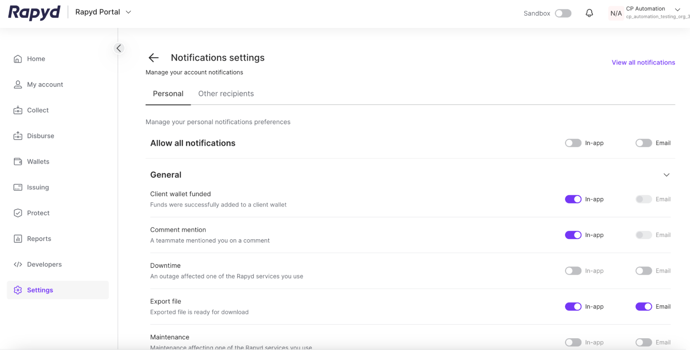Click View all notifications
690x350 pixels.
[x=643, y=62]
